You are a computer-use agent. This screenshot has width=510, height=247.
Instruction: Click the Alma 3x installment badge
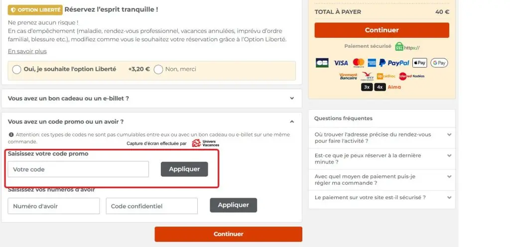click(x=367, y=87)
